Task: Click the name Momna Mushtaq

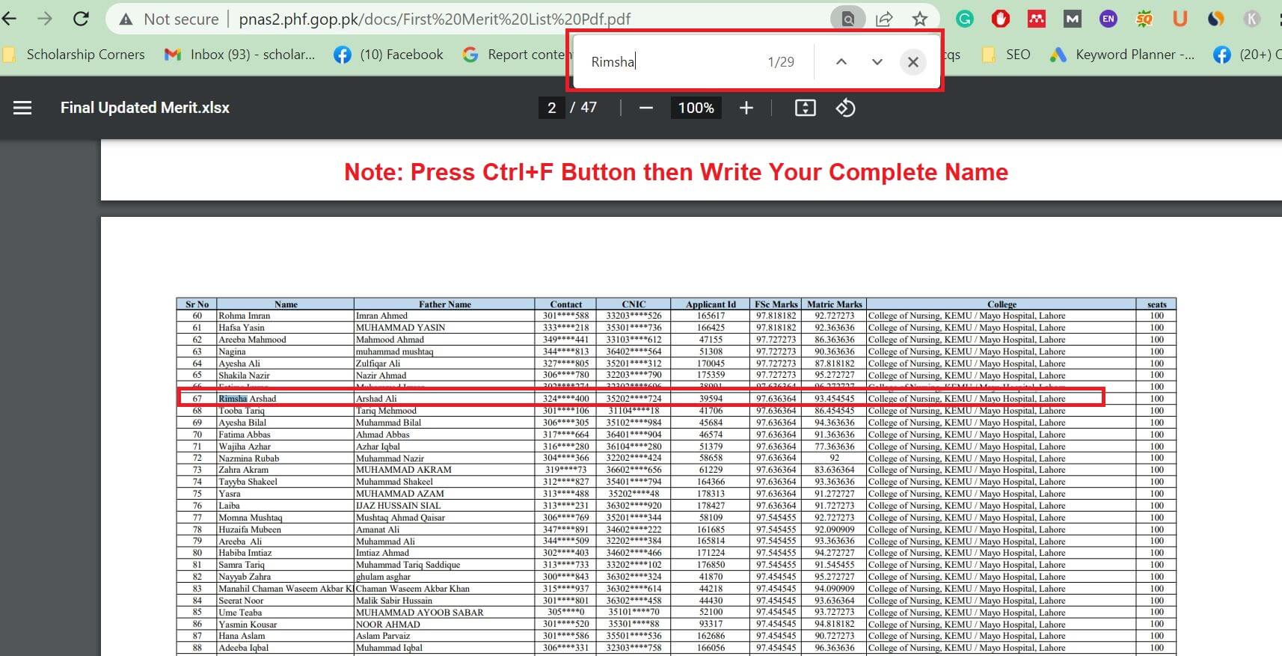Action: point(251,518)
